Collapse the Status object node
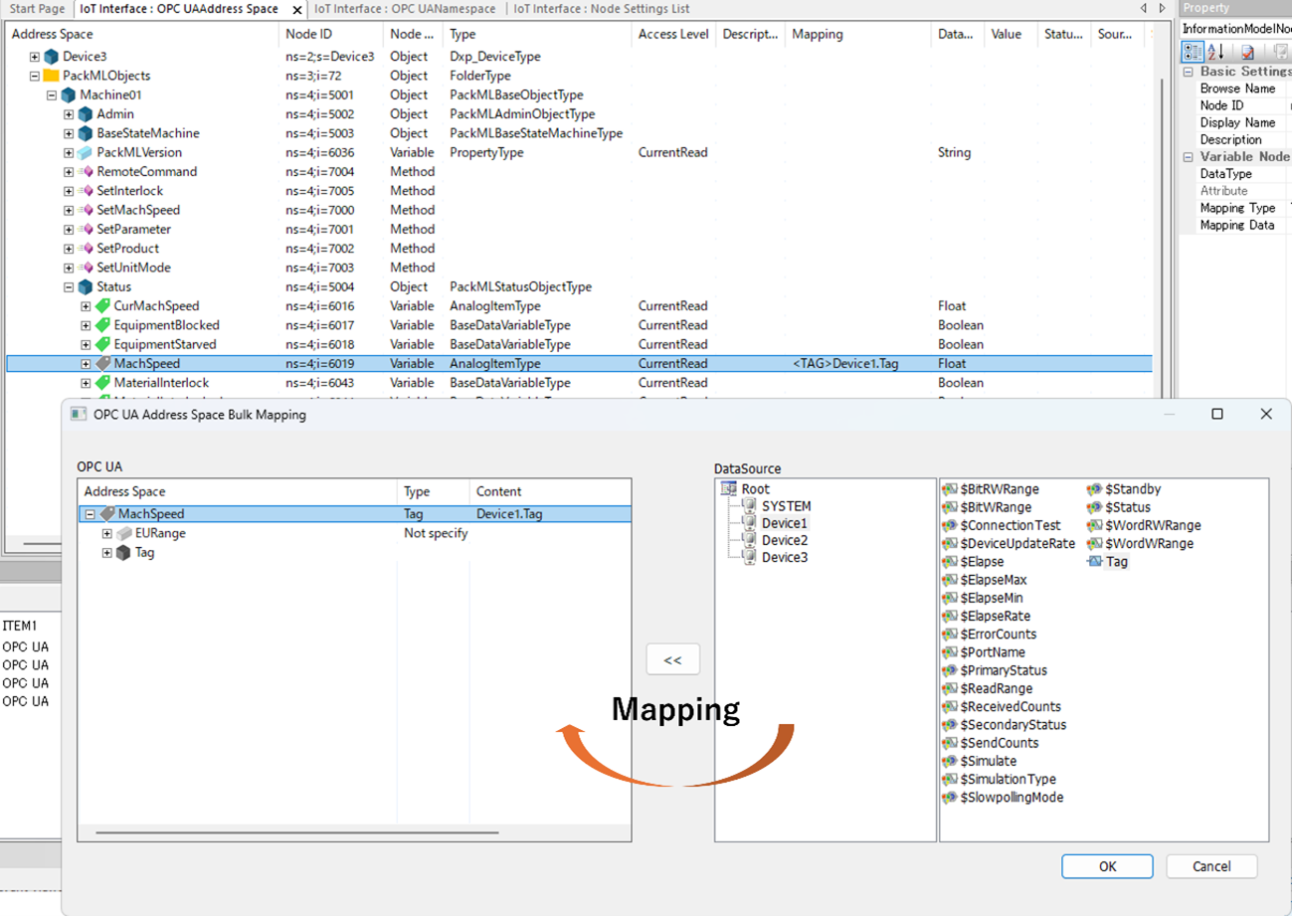Image resolution: width=1292 pixels, height=916 pixels. [x=69, y=287]
